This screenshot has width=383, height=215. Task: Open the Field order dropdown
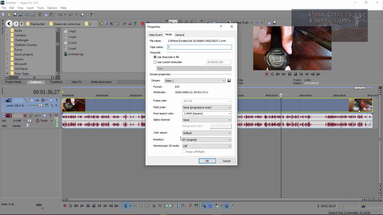pyautogui.click(x=207, y=107)
